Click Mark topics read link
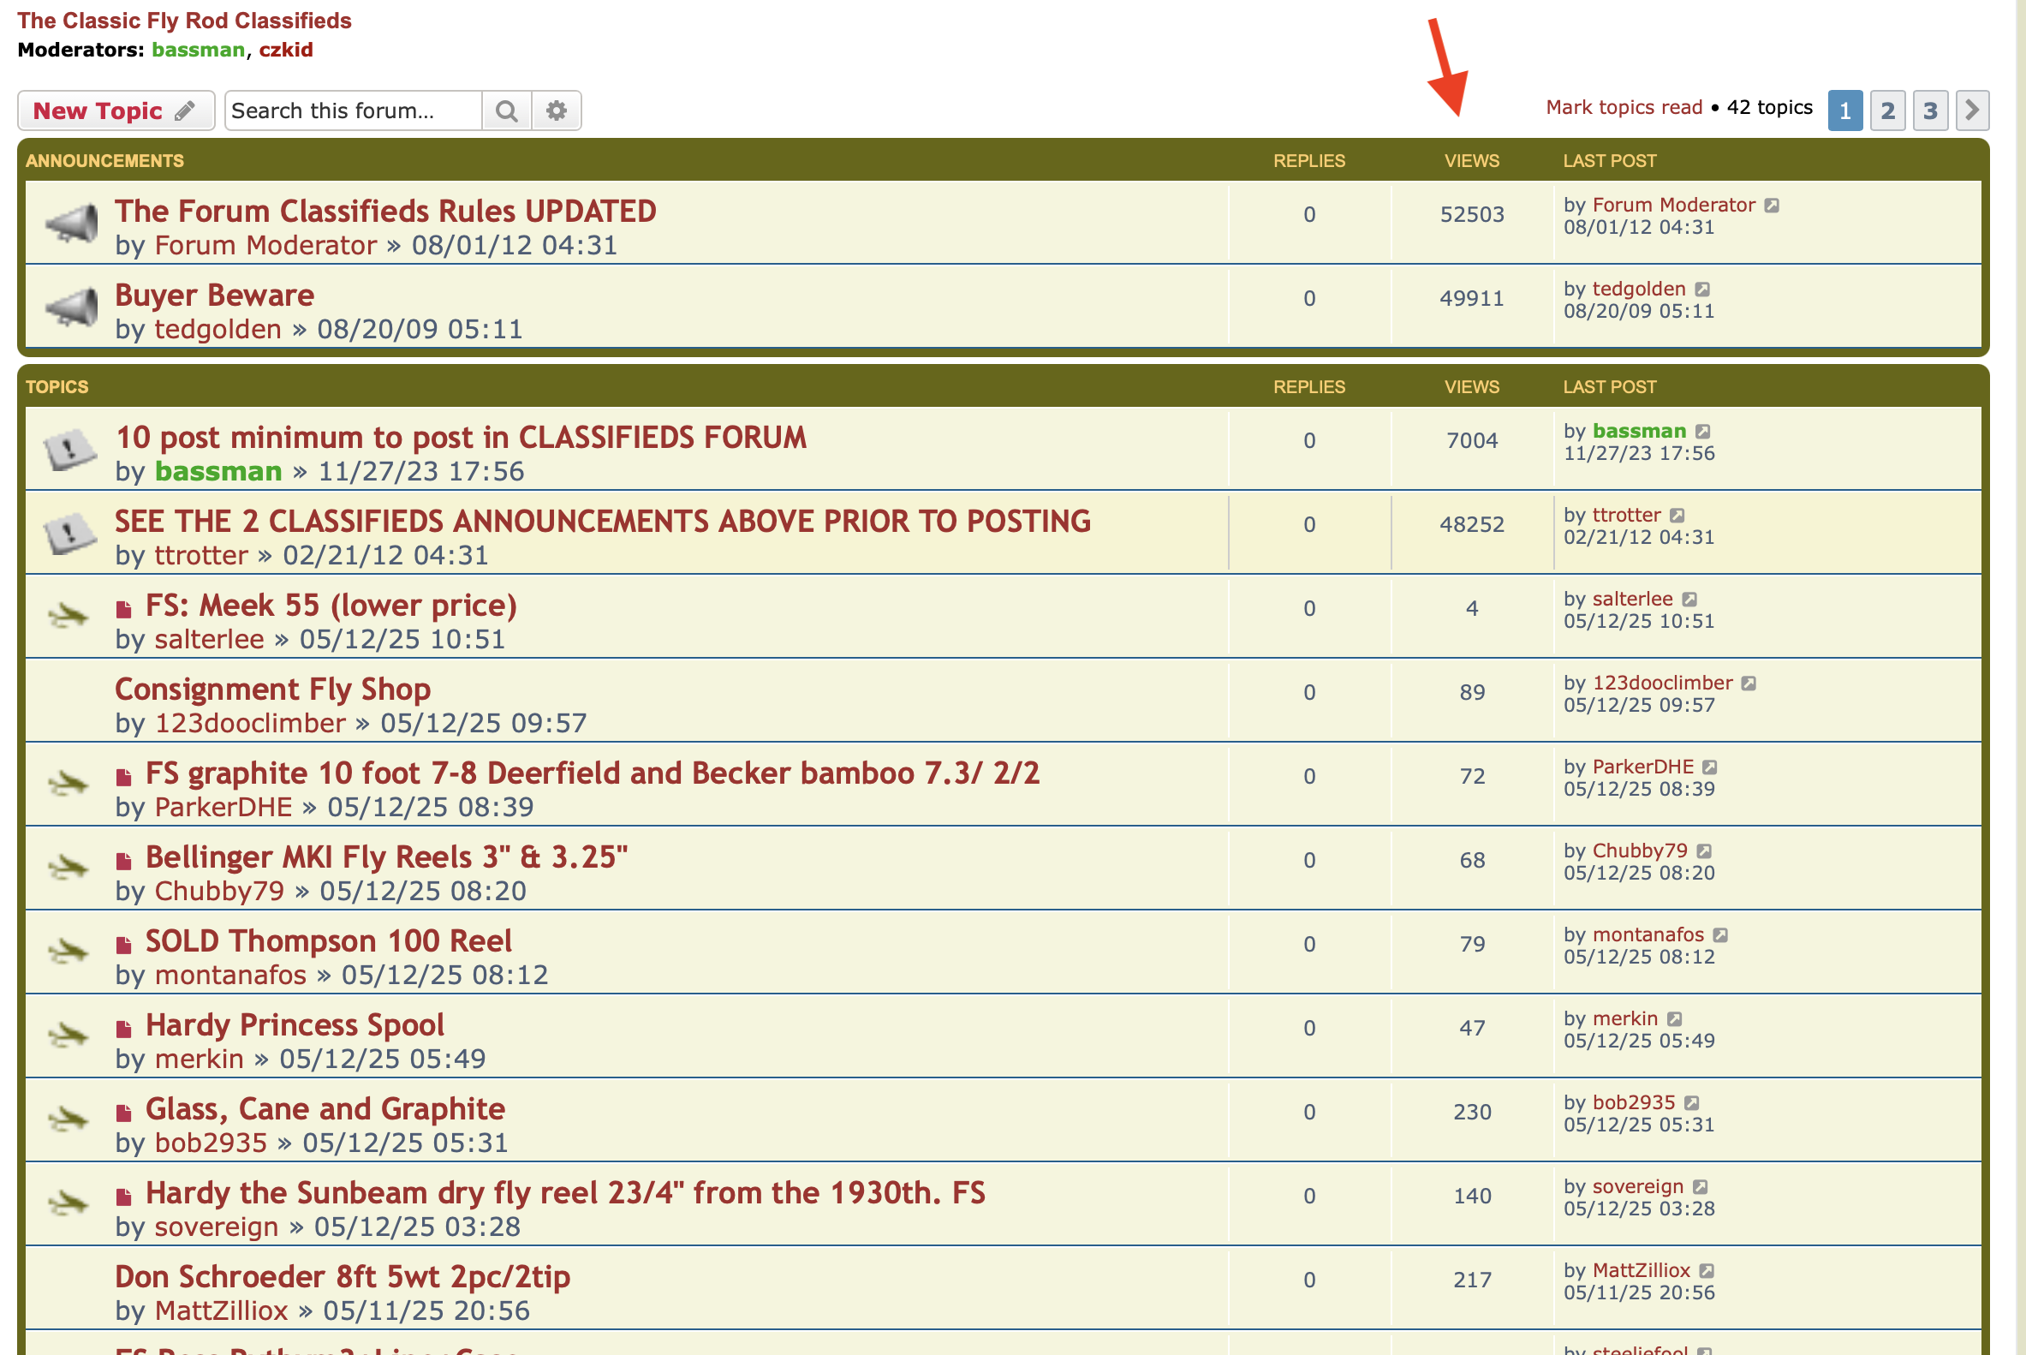The width and height of the screenshot is (2026, 1355). [x=1624, y=107]
